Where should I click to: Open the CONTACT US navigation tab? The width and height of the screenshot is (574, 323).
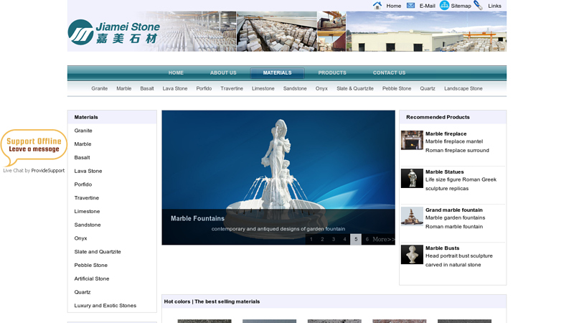[389, 73]
